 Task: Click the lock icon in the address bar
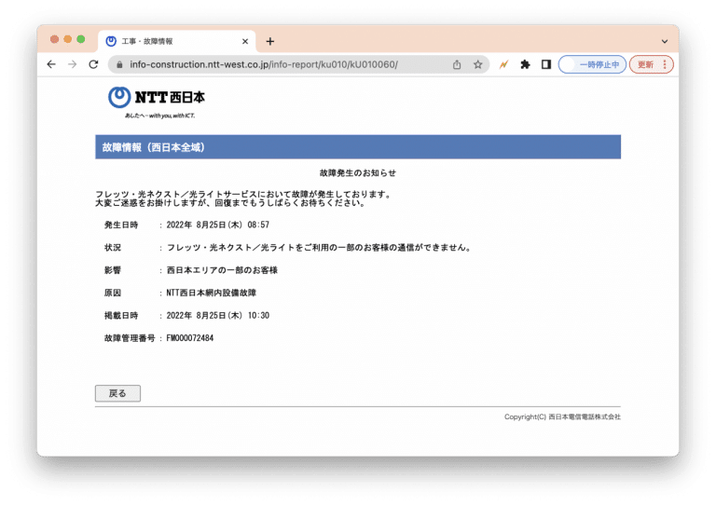tap(119, 65)
